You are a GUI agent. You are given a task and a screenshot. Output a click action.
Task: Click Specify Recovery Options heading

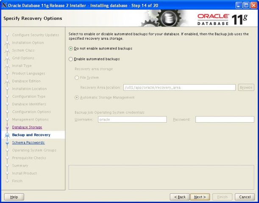click(33, 18)
